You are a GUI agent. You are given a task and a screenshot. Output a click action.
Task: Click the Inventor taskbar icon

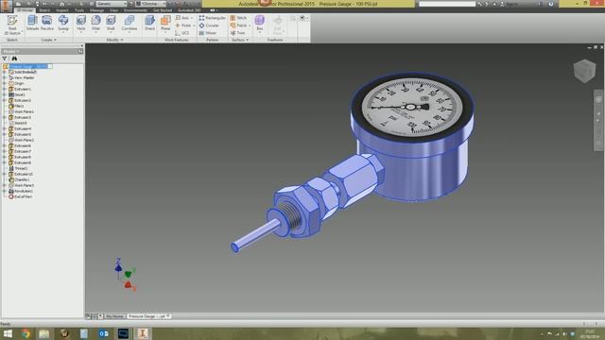pos(143,333)
